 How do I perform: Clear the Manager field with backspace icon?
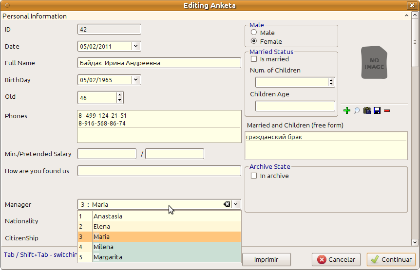click(227, 204)
